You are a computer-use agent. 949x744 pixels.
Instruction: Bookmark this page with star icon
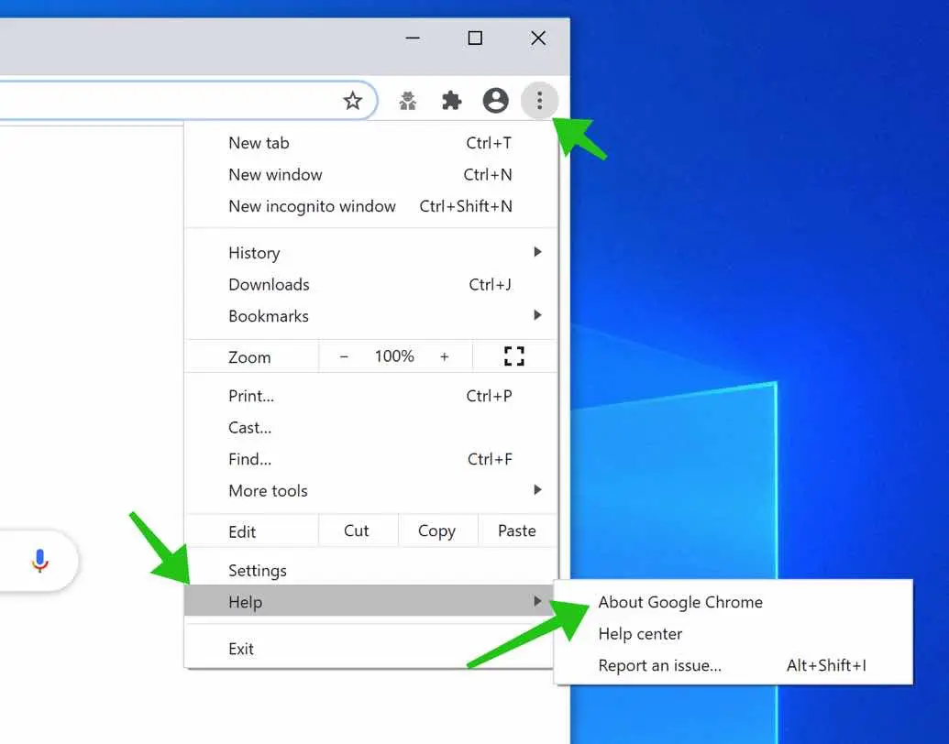click(x=353, y=101)
